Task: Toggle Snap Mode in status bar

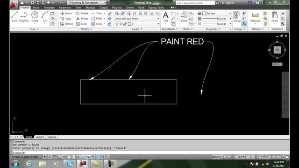Action: click(50, 157)
